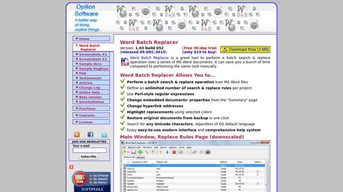Click the gray Move Up arrow icon
Viewport: 343px width, 192px height.
pos(160,152)
